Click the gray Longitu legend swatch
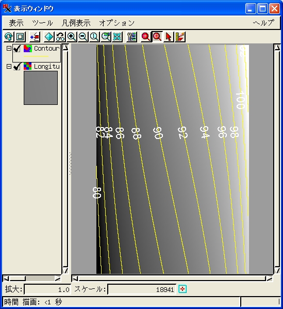 [x=41, y=88]
